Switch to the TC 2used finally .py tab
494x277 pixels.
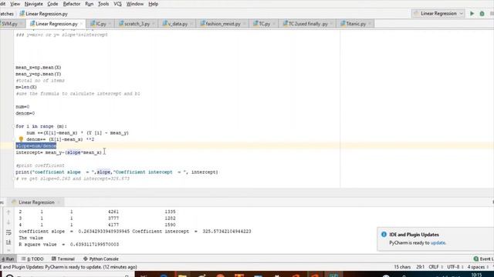(x=308, y=24)
